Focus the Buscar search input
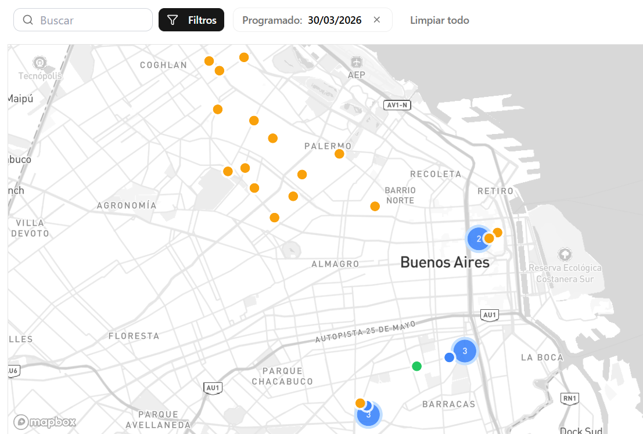Viewport: 643px width, 434px height. tap(93, 20)
